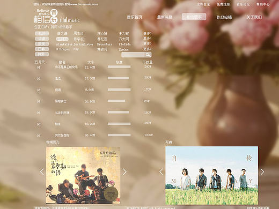Click the 热度 column header

pos(119,62)
